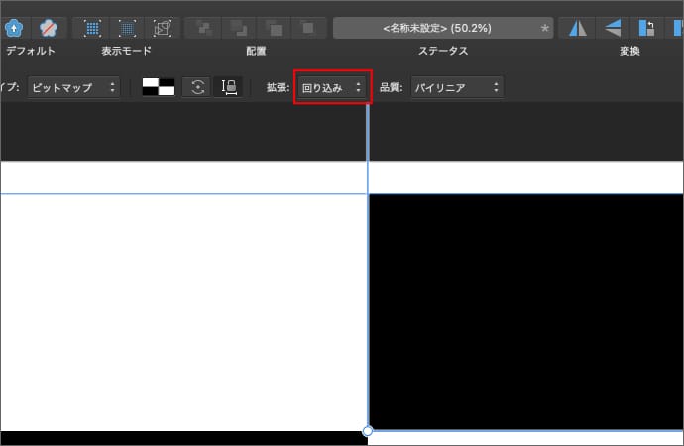Open the 拡張 dropdown showing 回り込み
Image resolution: width=684 pixels, height=446 pixels.
point(332,87)
